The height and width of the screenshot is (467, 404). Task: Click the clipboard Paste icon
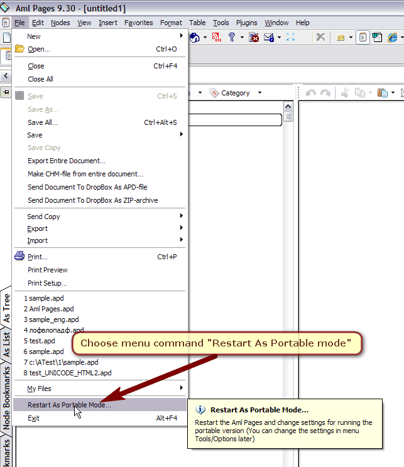383,93
